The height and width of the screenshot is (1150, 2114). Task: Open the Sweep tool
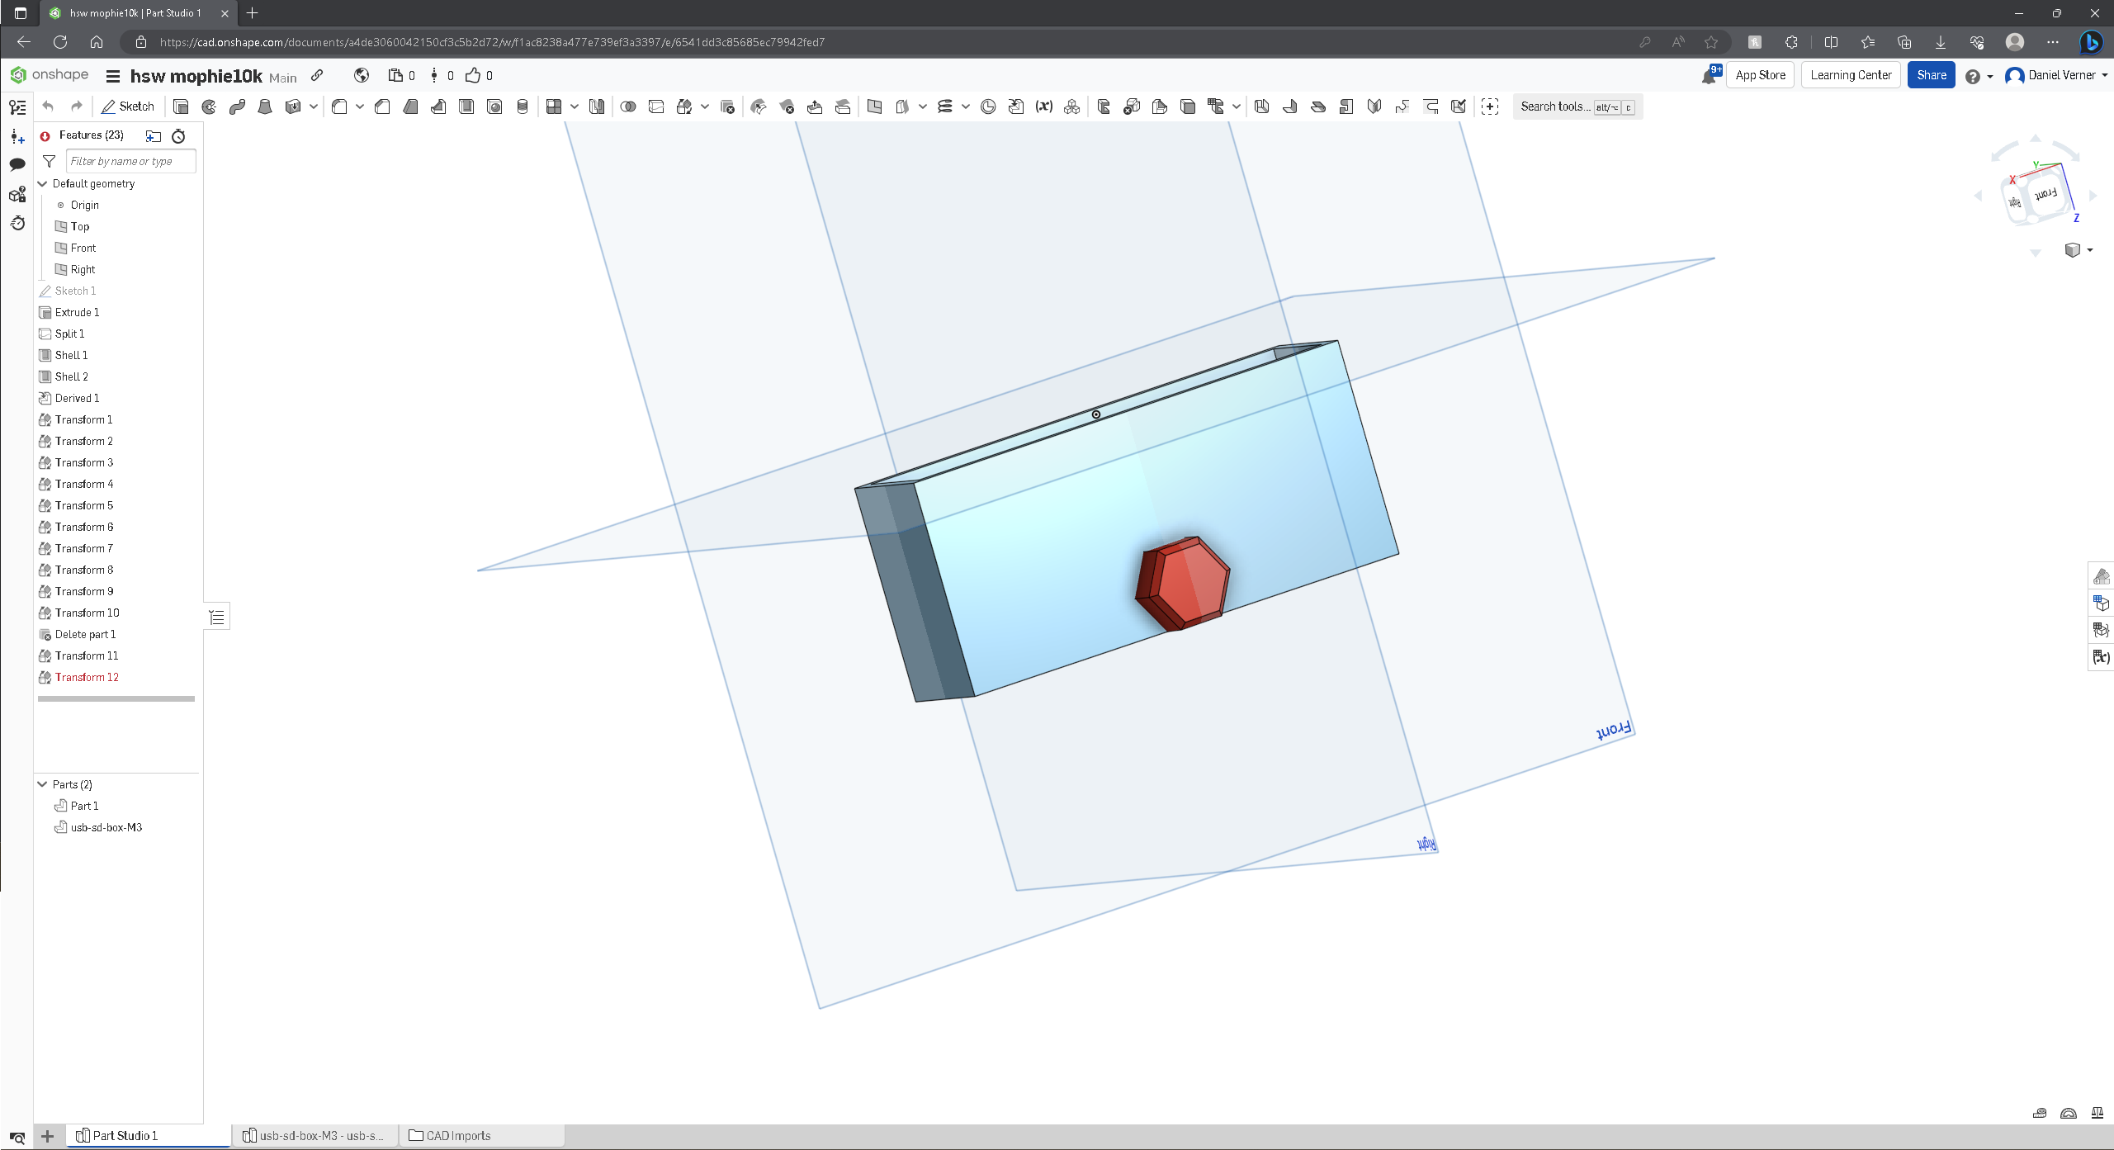(x=238, y=106)
